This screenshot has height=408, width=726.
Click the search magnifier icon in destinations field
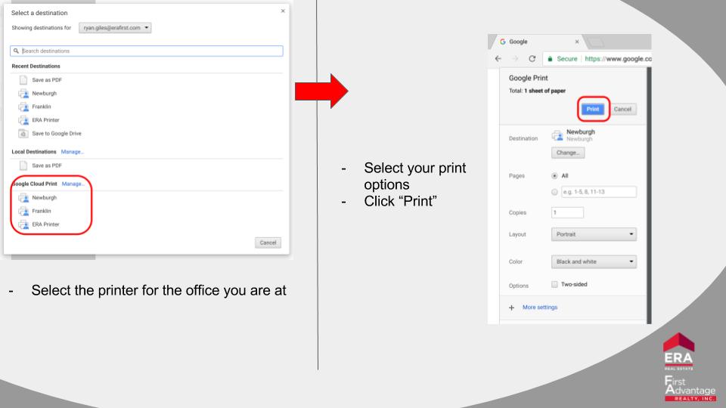(x=16, y=51)
